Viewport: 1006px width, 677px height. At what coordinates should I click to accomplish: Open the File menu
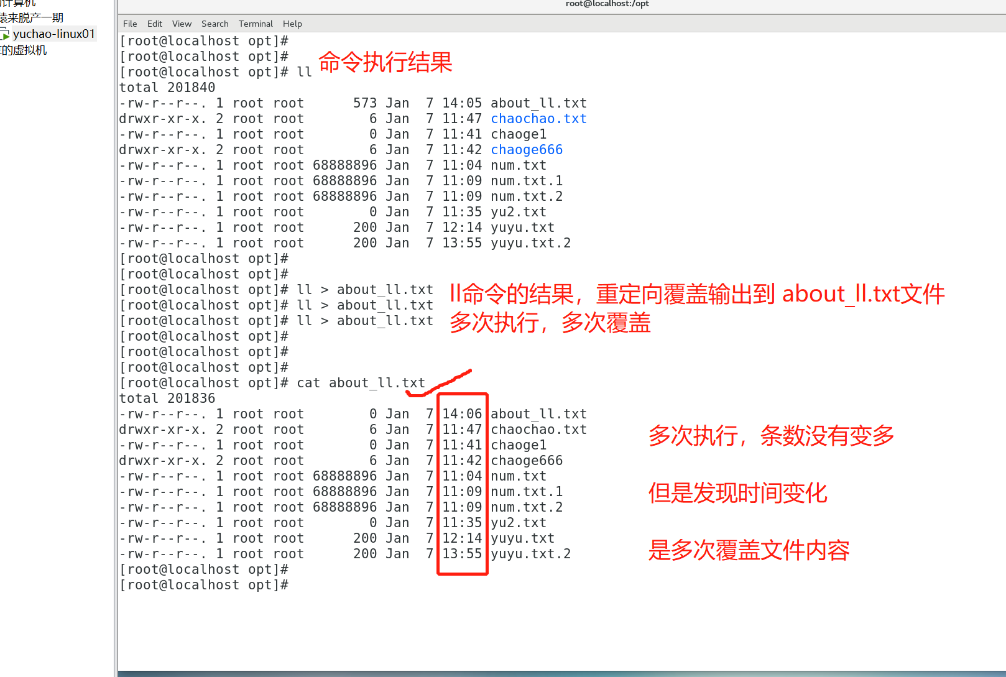coord(130,24)
